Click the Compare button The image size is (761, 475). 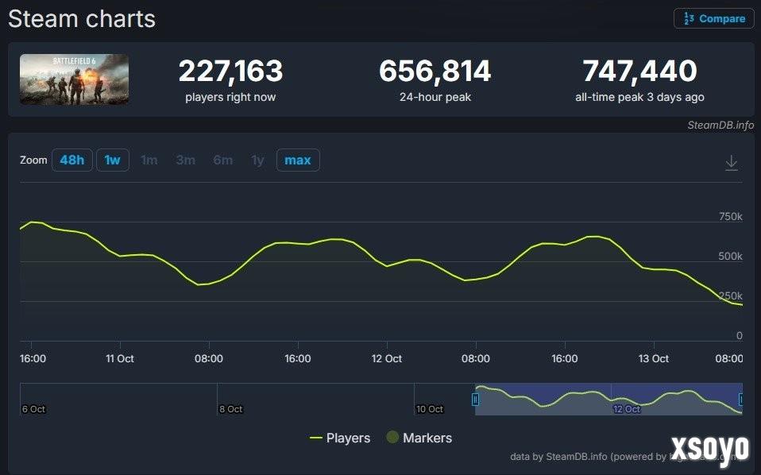pyautogui.click(x=714, y=18)
